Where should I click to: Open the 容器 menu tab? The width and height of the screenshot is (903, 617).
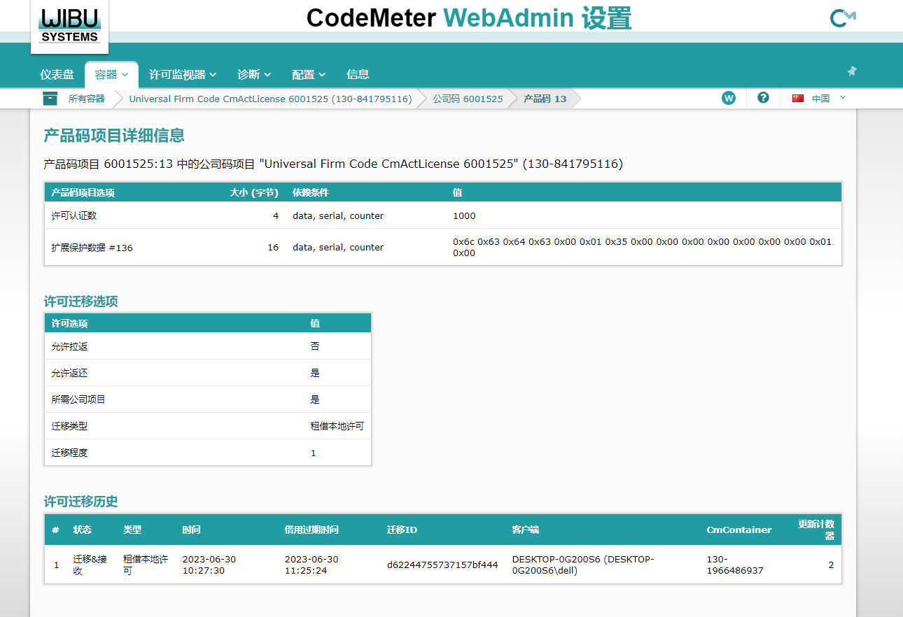112,74
